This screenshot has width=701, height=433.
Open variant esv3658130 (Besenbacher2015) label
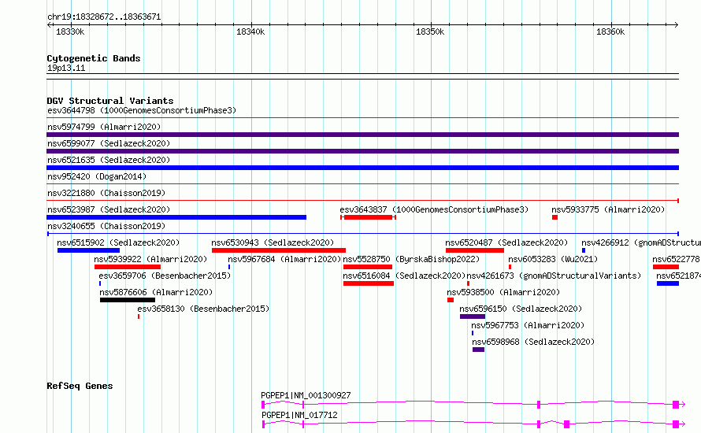point(203,309)
